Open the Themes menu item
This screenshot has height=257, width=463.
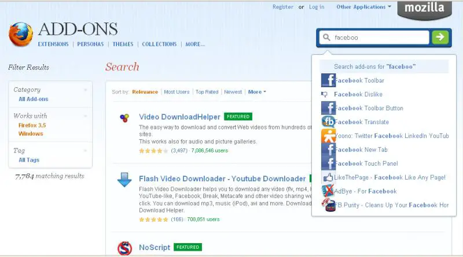point(123,44)
